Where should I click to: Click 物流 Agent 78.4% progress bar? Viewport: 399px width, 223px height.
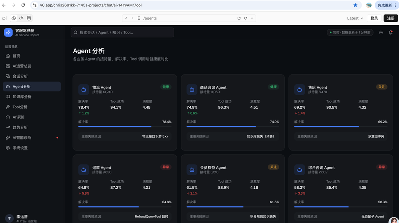pos(125,127)
